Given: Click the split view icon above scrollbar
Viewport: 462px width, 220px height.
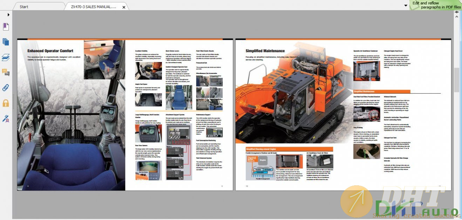Looking at the screenshot, I should (457, 12).
